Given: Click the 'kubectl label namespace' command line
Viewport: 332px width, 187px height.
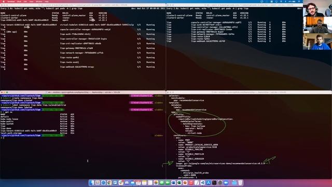Looking at the screenshot, I should click(33, 105).
